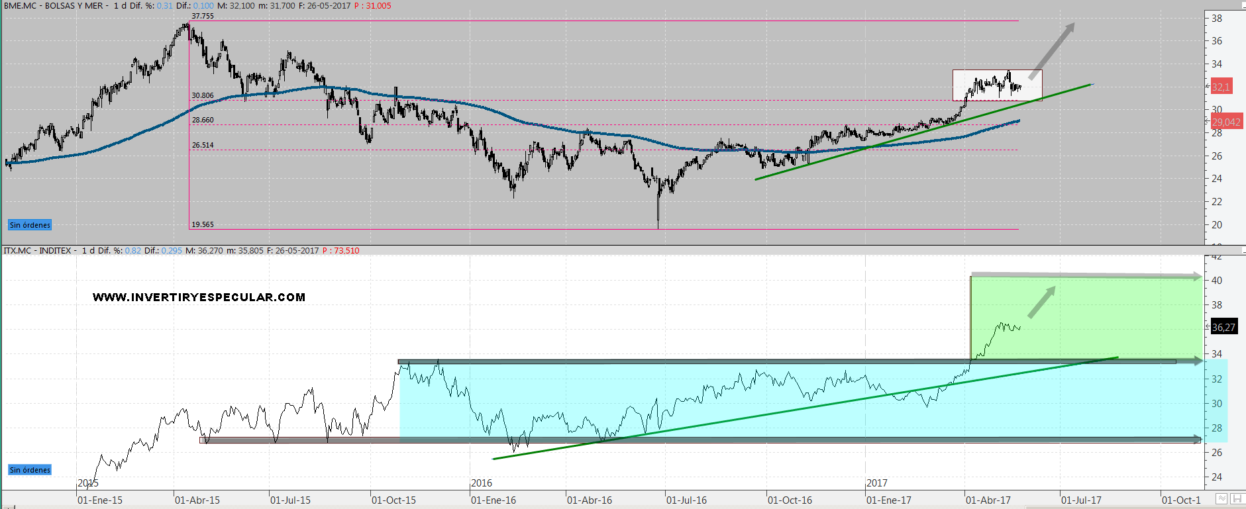Click the ITX.MC - INDITEX chart title

40,251
